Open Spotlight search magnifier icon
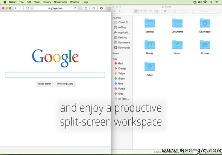 click(211, 2)
